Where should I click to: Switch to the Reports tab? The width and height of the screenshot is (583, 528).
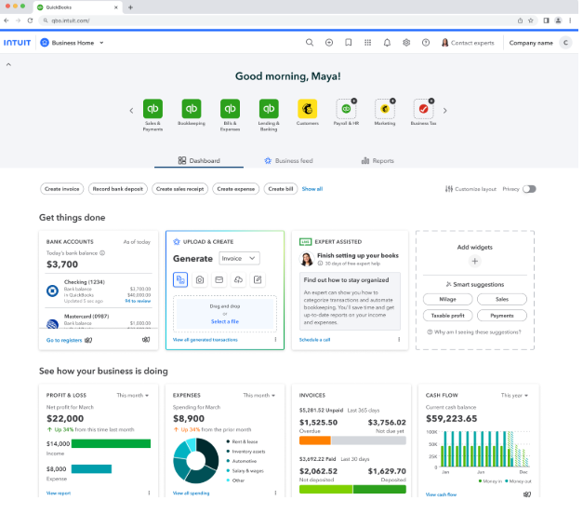tap(378, 161)
